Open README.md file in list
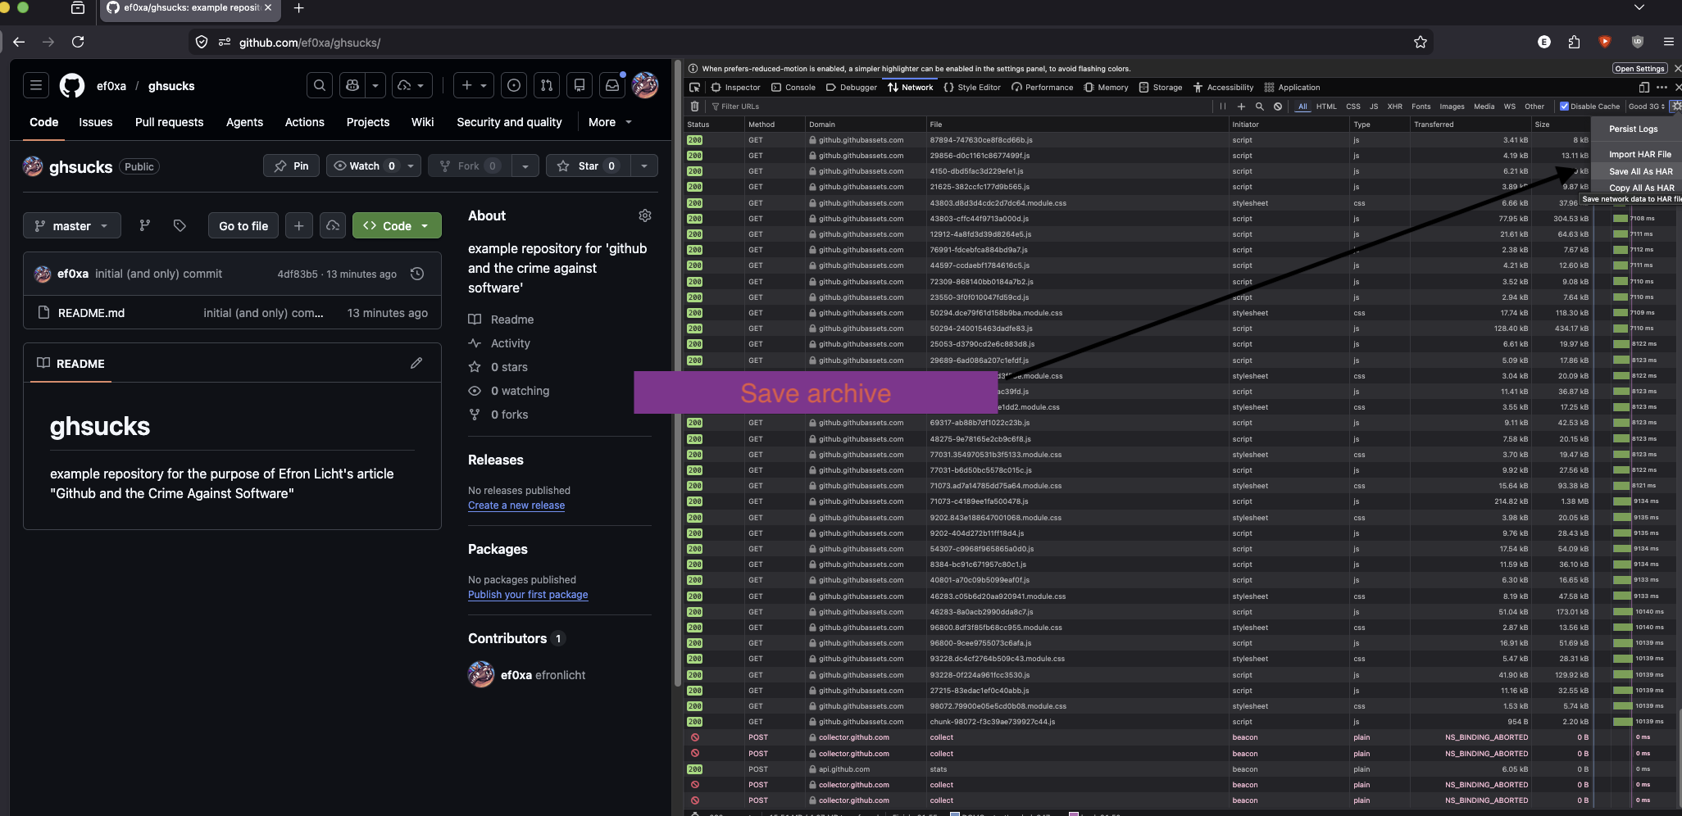 coord(91,313)
